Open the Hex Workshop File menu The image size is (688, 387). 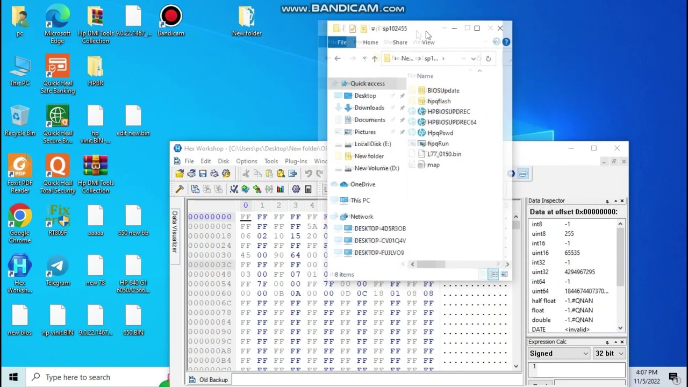(189, 161)
